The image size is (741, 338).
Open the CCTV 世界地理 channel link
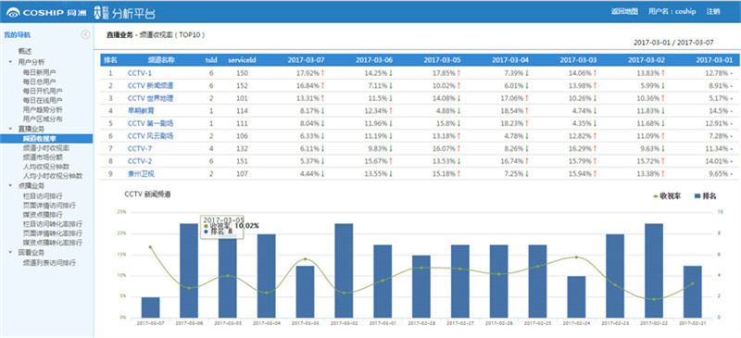click(150, 98)
